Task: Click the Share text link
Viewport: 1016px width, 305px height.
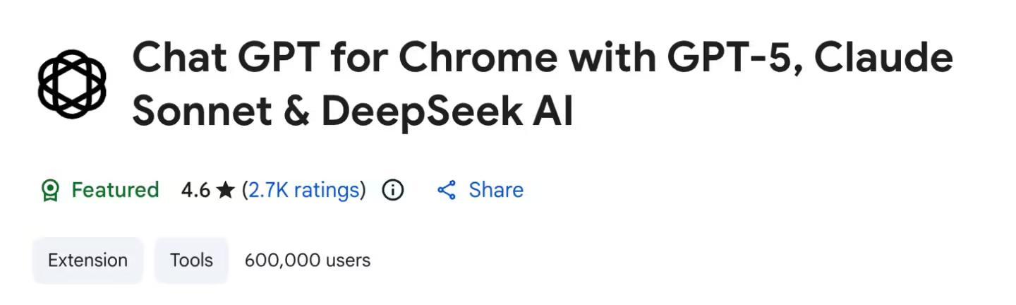Action: (x=496, y=190)
